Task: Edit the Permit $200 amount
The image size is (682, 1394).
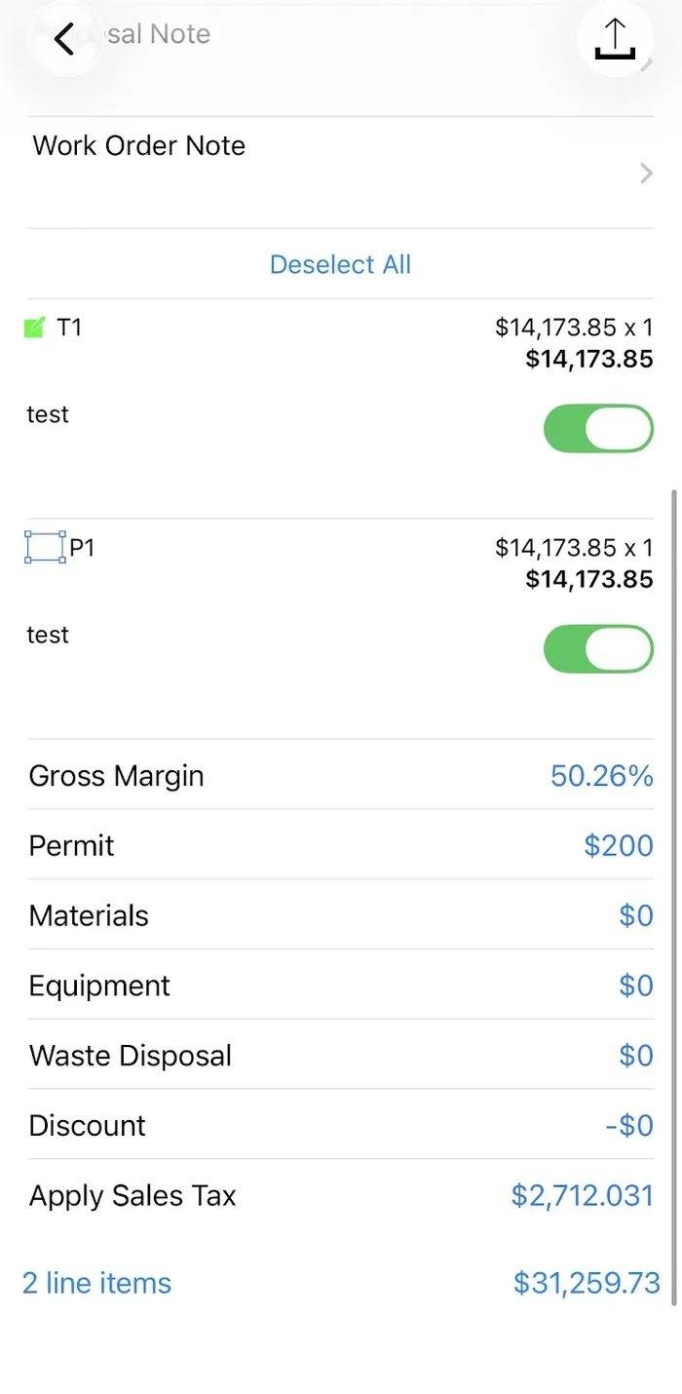Action: click(x=619, y=845)
